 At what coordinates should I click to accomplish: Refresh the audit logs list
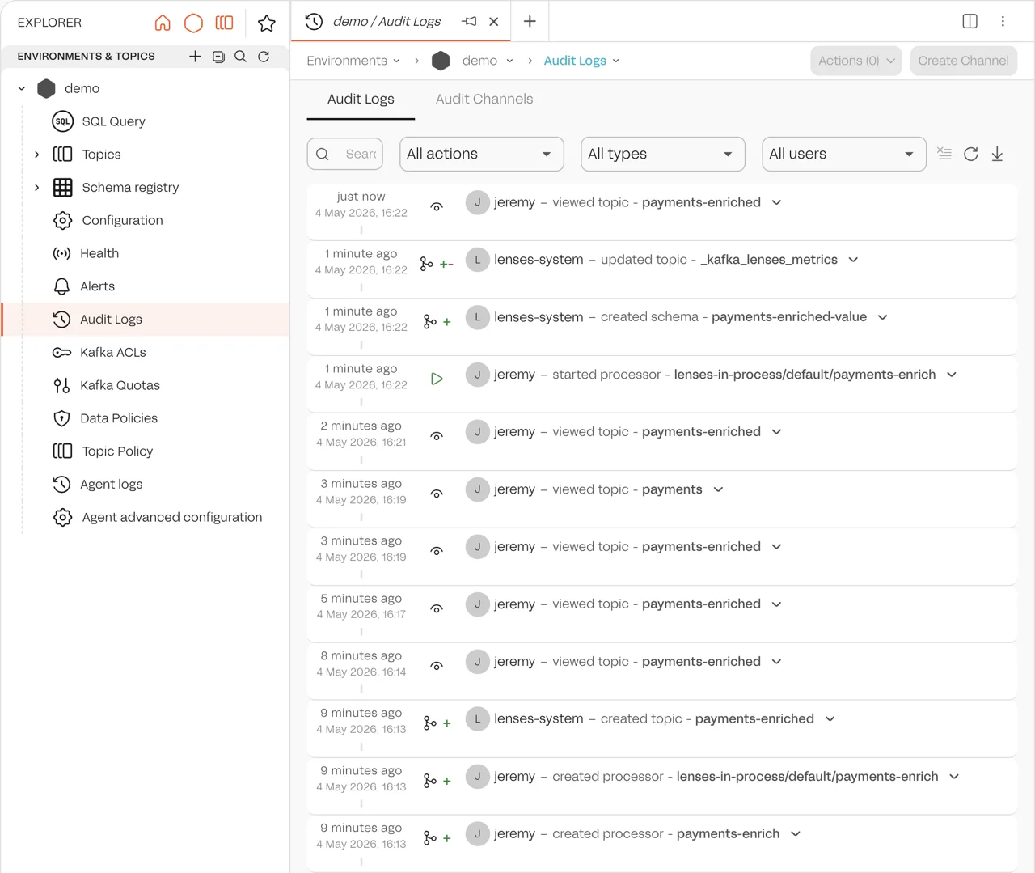point(971,154)
